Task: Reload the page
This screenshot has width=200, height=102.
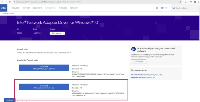Action: [x=10, y=2]
